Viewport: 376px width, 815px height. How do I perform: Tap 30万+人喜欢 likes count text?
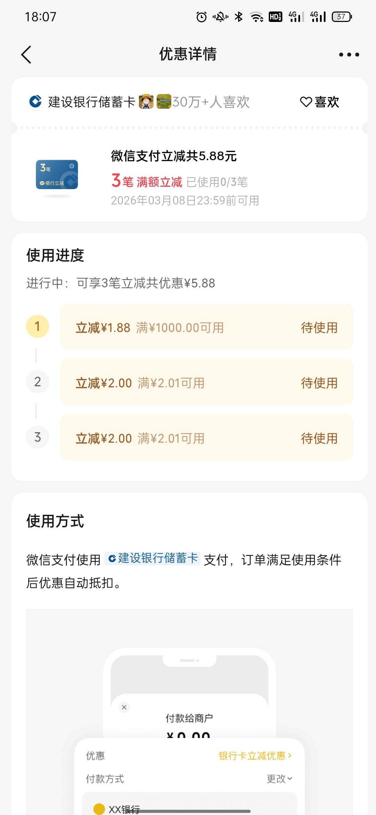[211, 102]
